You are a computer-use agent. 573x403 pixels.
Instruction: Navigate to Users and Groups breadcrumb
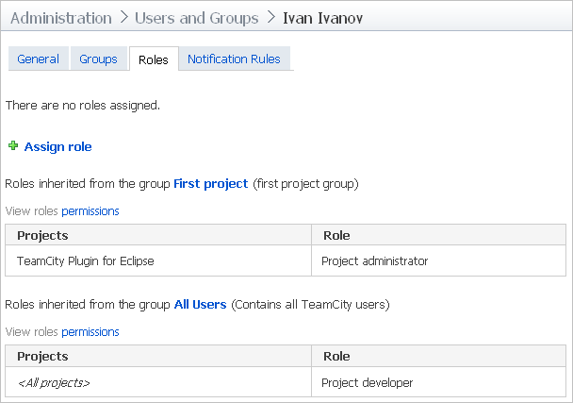pyautogui.click(x=197, y=18)
